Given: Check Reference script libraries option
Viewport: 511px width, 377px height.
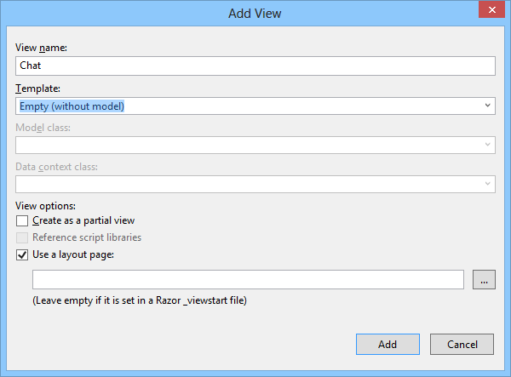Looking at the screenshot, I should pyautogui.click(x=22, y=237).
